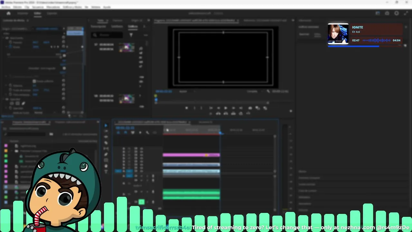
Task: Switch to the Exportar workspace tab
Action: (x=52, y=13)
